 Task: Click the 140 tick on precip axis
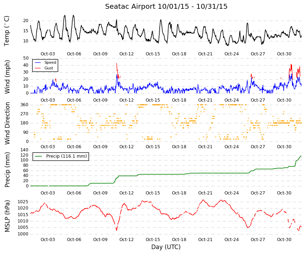coord(25,150)
